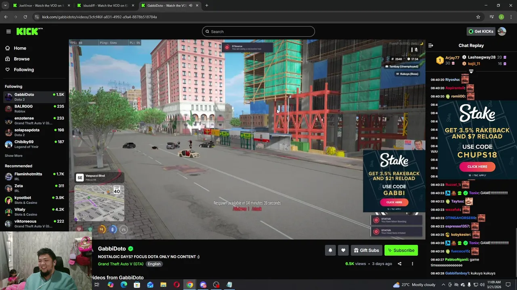Image resolution: width=517 pixels, height=290 pixels.
Task: Open Microsoft Edge from taskbar
Action: tap(124, 285)
